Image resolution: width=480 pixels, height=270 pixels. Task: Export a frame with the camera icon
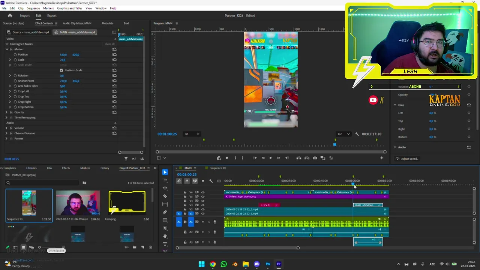[x=315, y=158]
